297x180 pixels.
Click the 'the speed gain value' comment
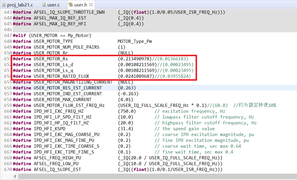pyautogui.click(x=185, y=129)
